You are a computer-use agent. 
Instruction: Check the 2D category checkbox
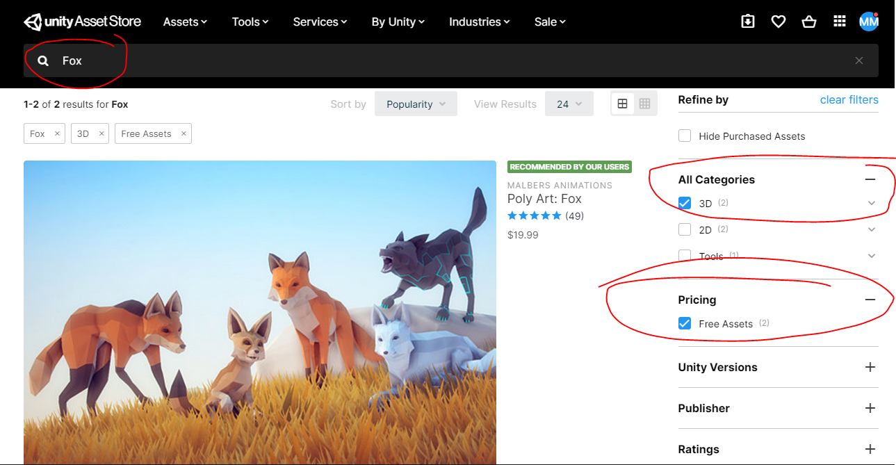(x=685, y=229)
